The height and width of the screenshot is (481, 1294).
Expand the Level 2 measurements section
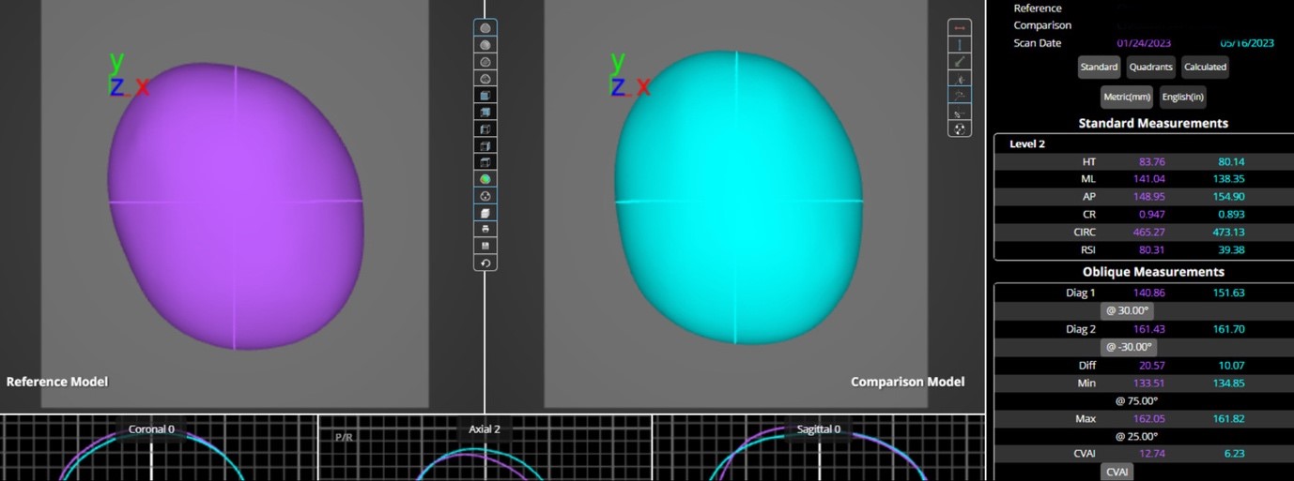point(1026,144)
